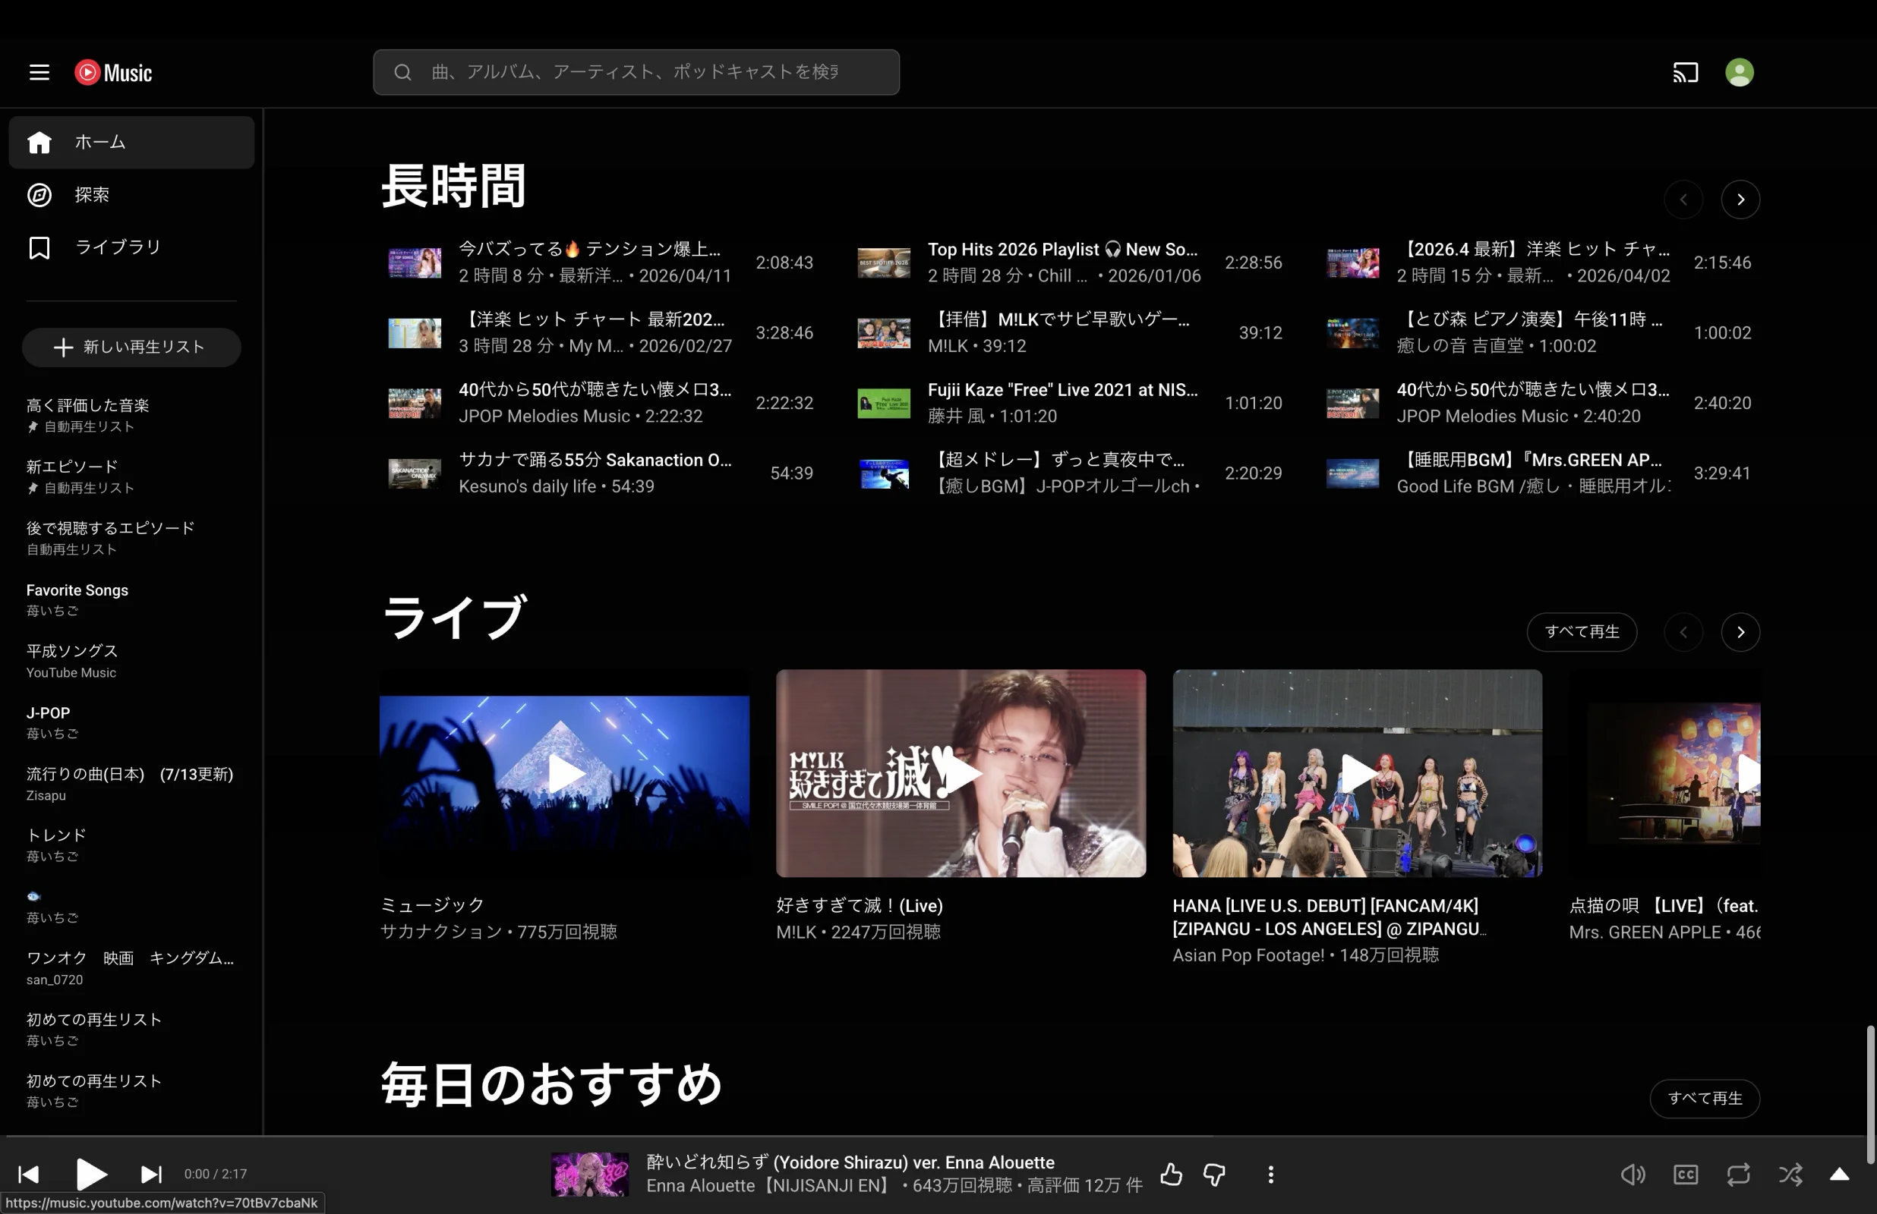Image resolution: width=1877 pixels, height=1214 pixels.
Task: Toggle repeat mode
Action: pos(1738,1174)
